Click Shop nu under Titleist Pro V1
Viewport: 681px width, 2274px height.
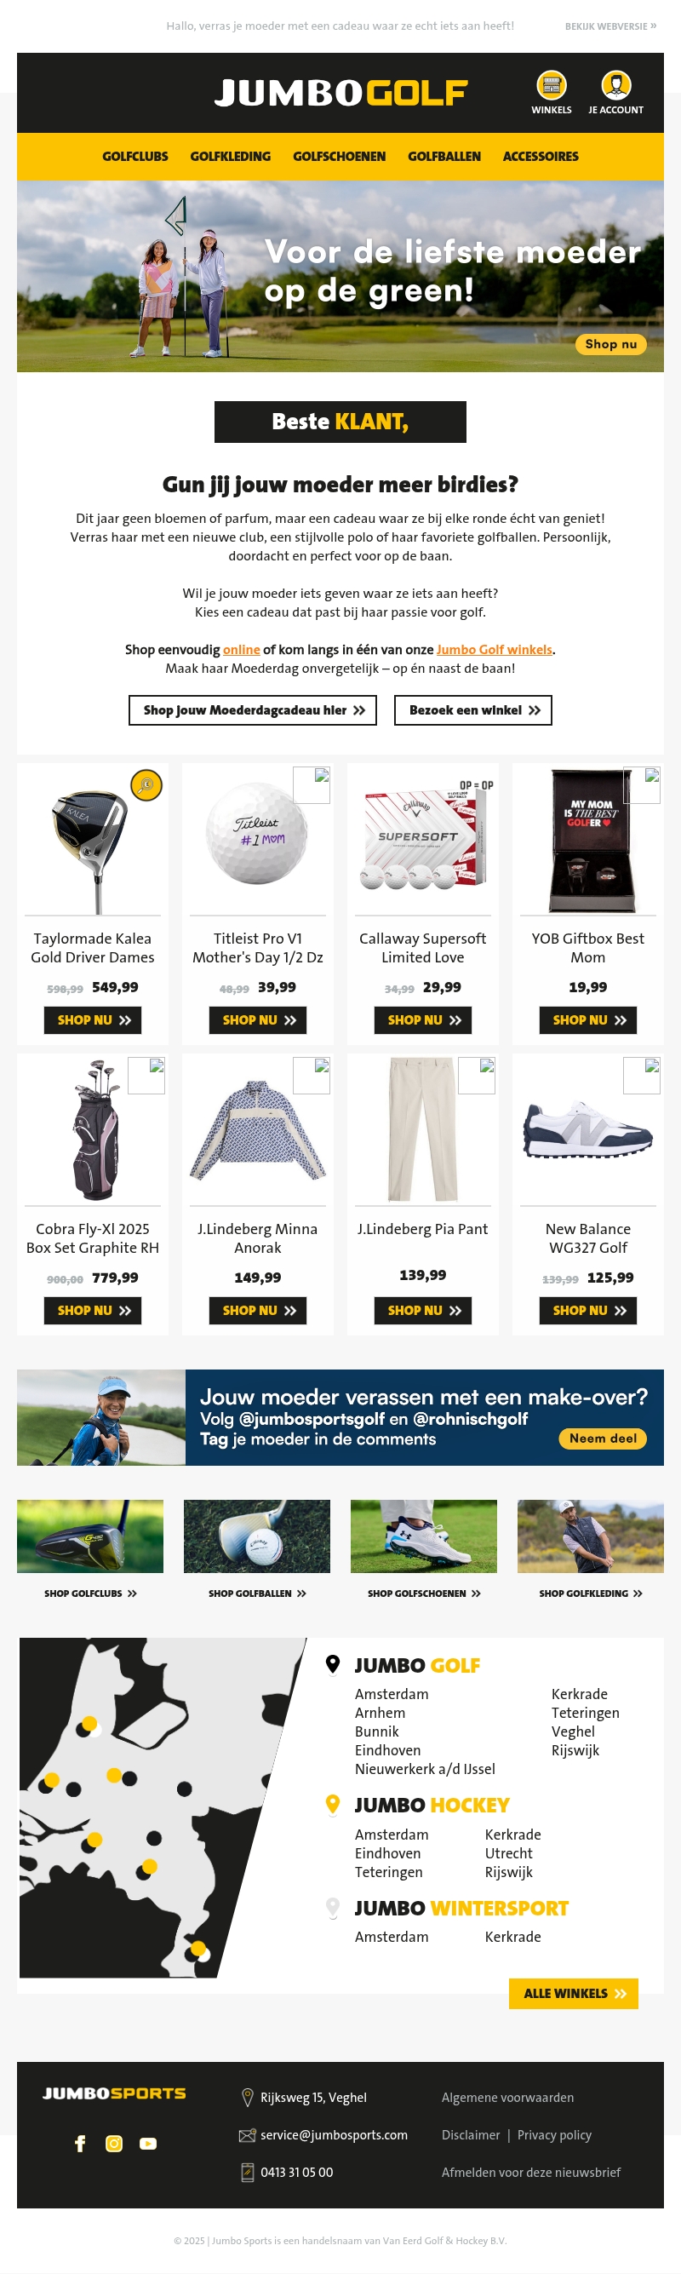pos(259,1019)
